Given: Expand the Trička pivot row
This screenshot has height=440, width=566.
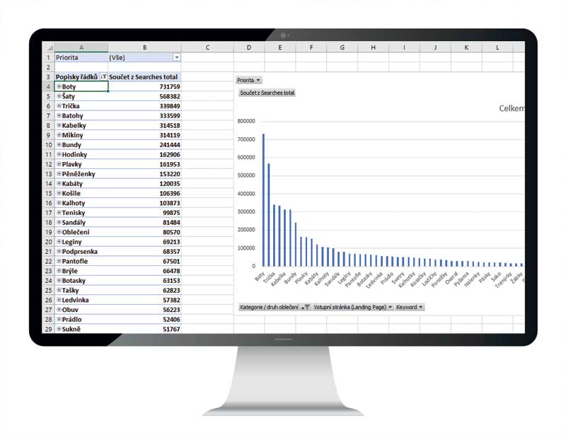Looking at the screenshot, I should [59, 106].
